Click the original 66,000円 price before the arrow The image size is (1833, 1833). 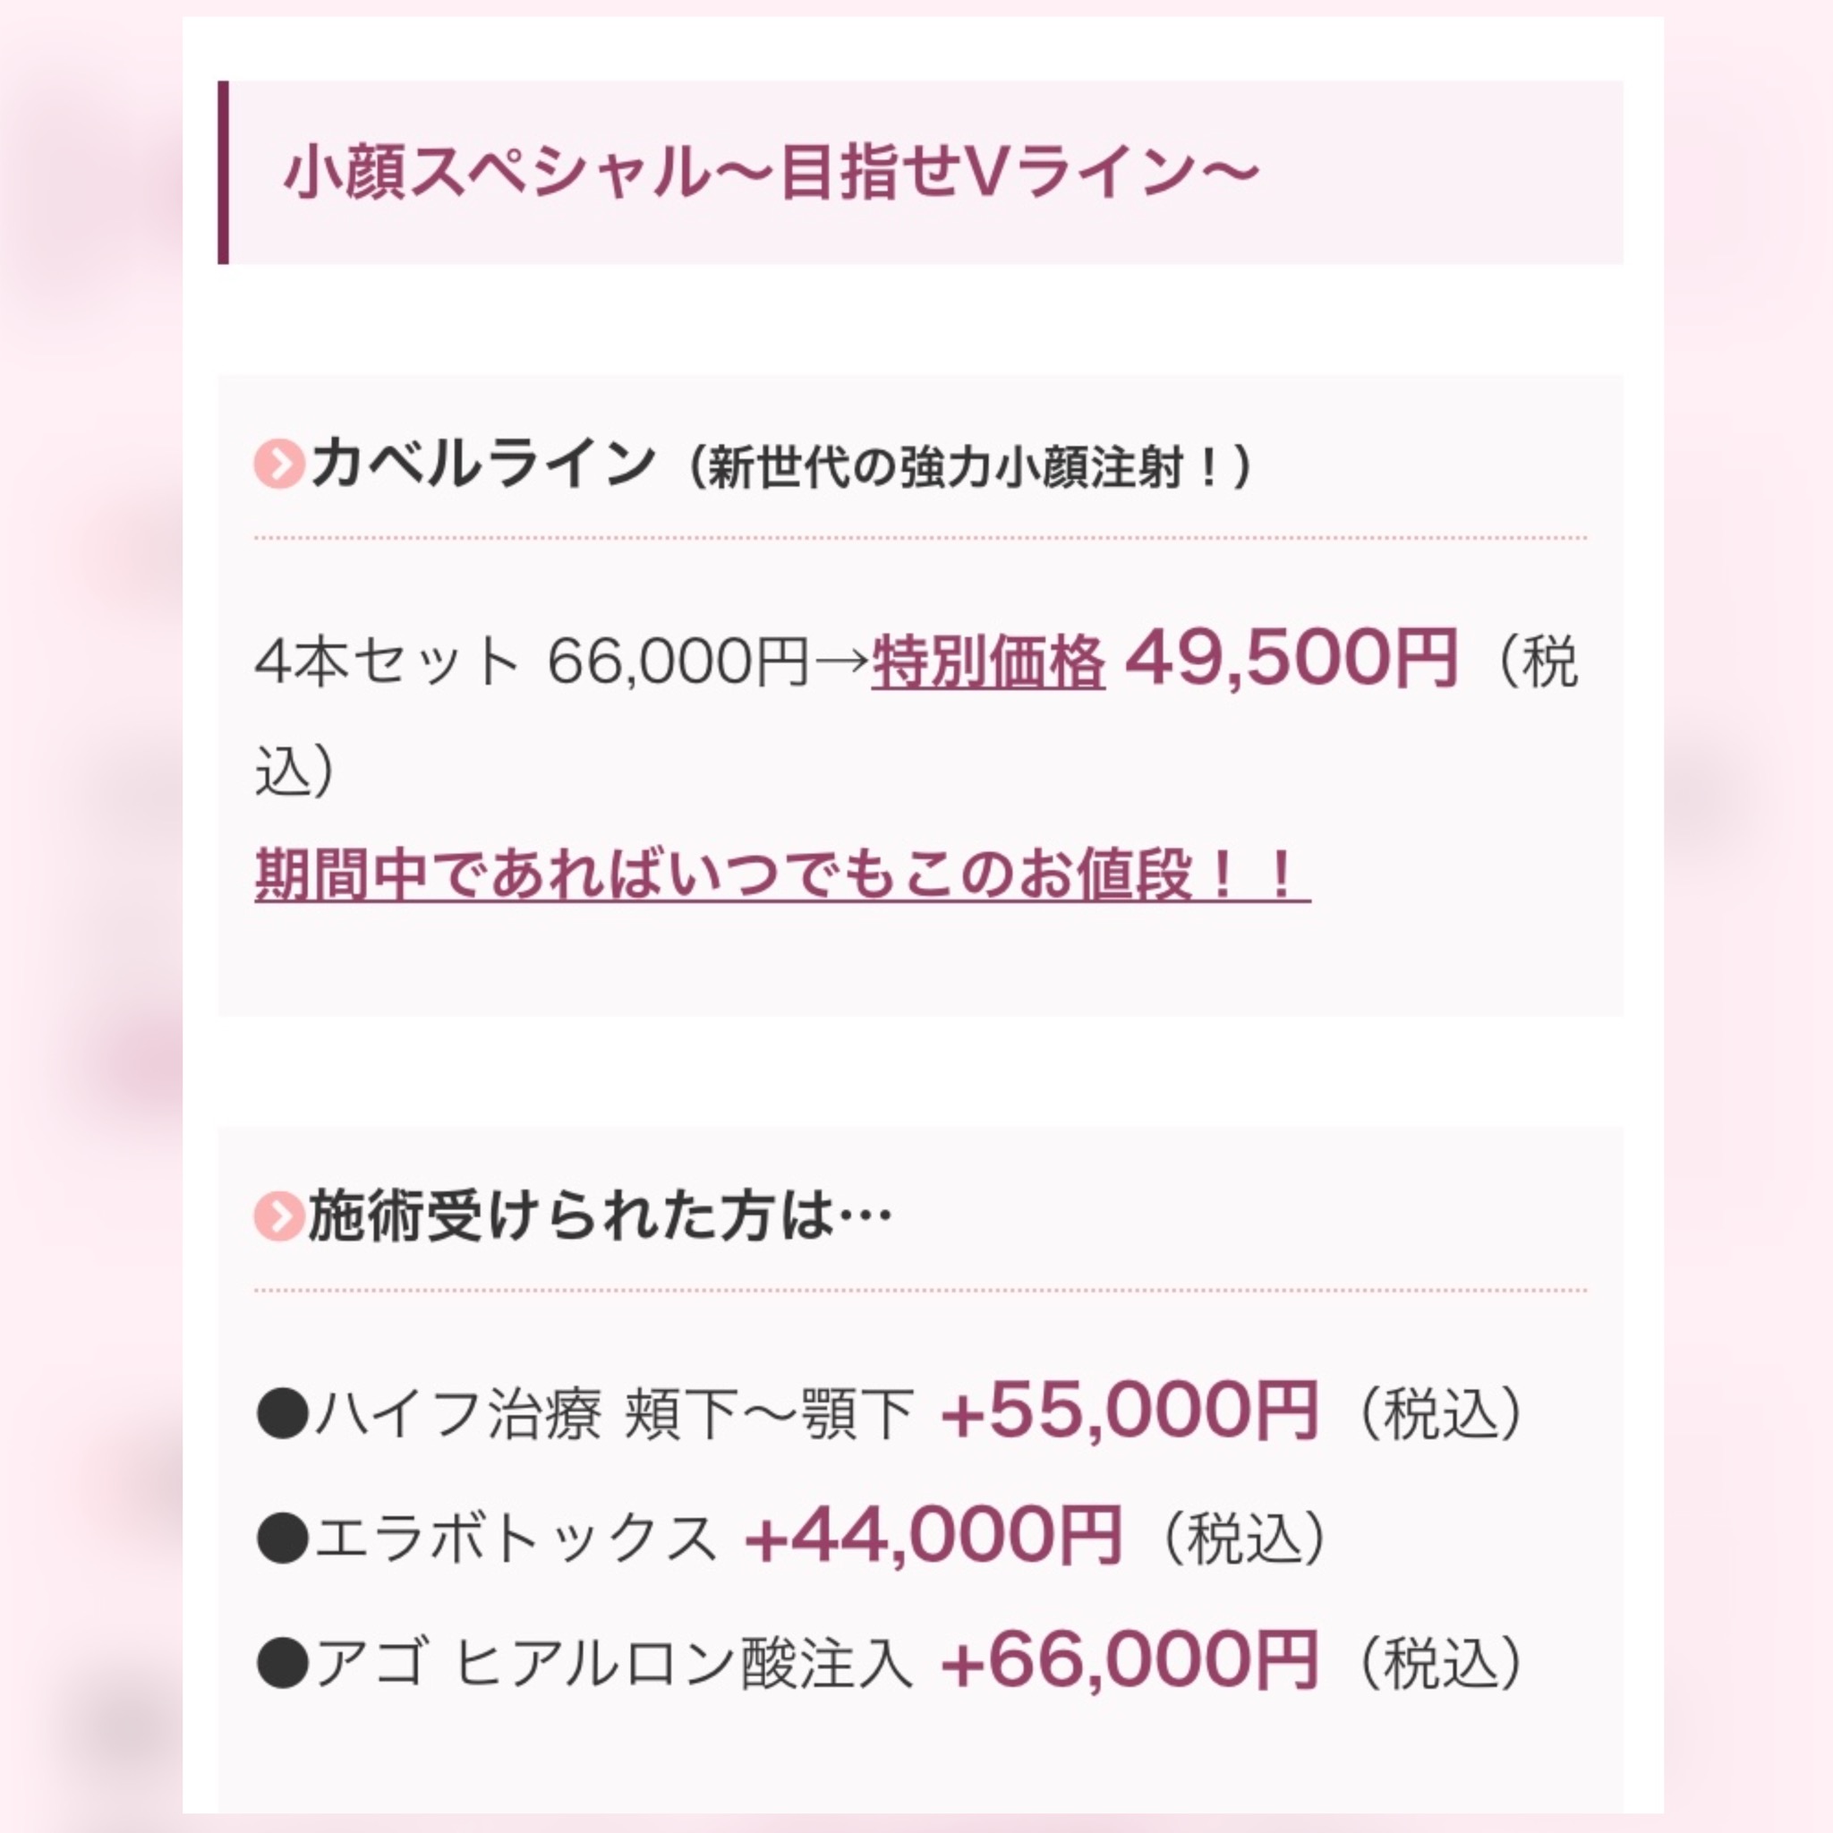point(678,661)
